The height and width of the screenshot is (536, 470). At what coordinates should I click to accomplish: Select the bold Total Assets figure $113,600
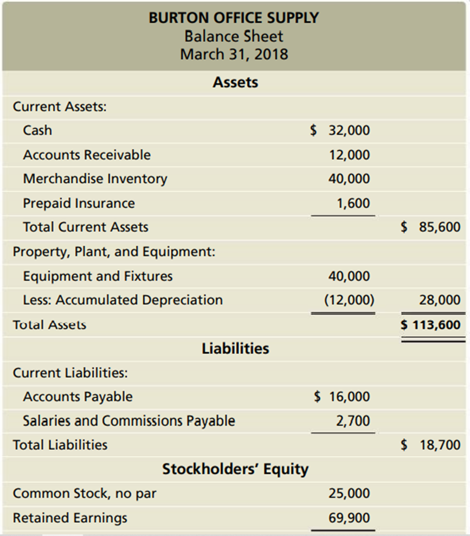click(x=430, y=325)
